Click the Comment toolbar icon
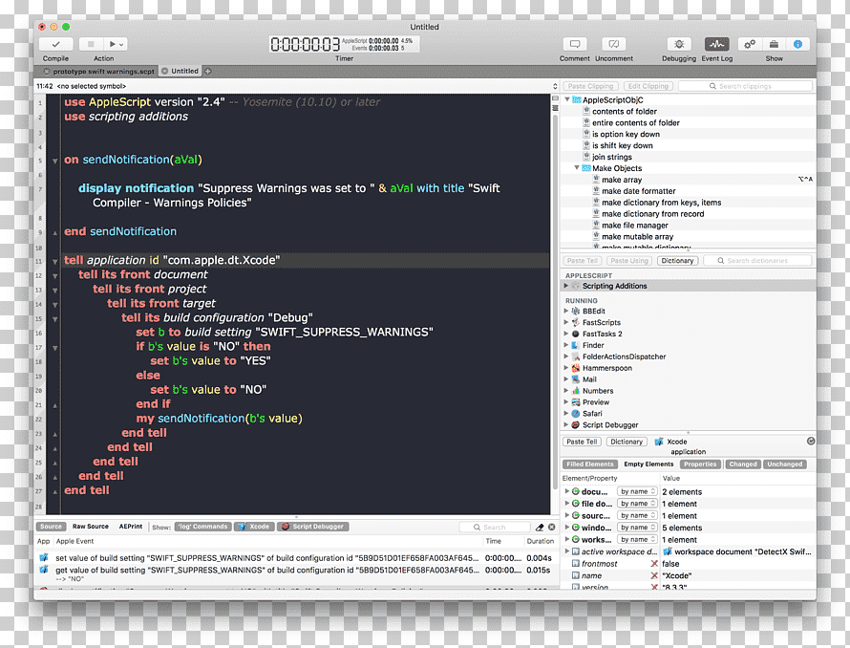This screenshot has width=850, height=648. (575, 44)
